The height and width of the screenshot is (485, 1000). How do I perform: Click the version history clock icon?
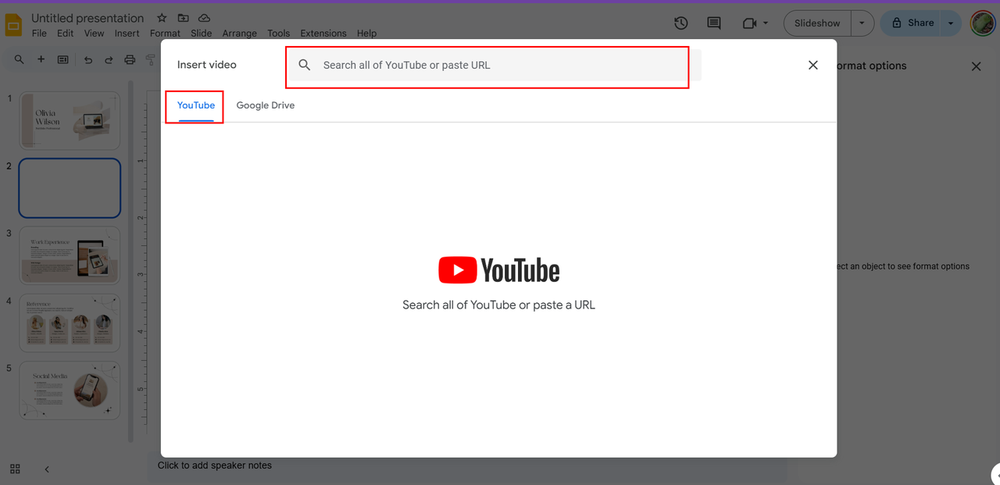680,23
